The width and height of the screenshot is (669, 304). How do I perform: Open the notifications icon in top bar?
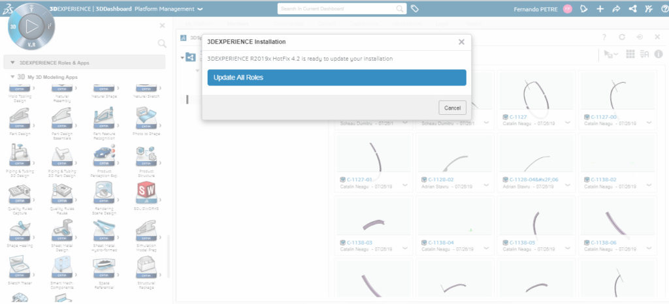tap(584, 8)
